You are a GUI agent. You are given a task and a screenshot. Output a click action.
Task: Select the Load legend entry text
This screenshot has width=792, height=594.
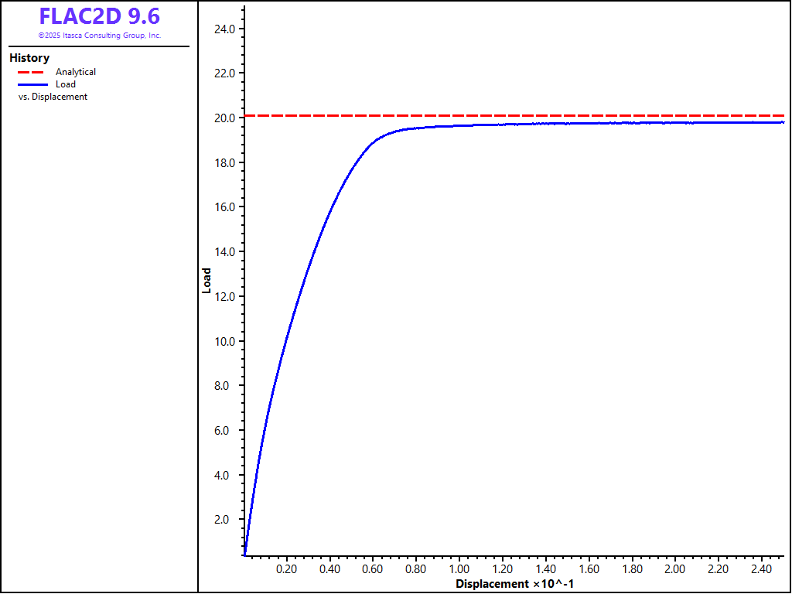click(x=66, y=84)
